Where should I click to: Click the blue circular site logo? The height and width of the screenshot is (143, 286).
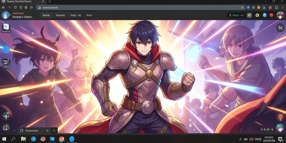tap(6, 15)
